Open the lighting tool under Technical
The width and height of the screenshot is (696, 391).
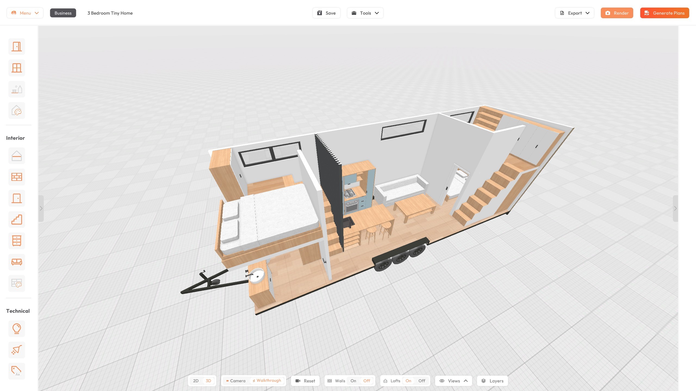17,329
